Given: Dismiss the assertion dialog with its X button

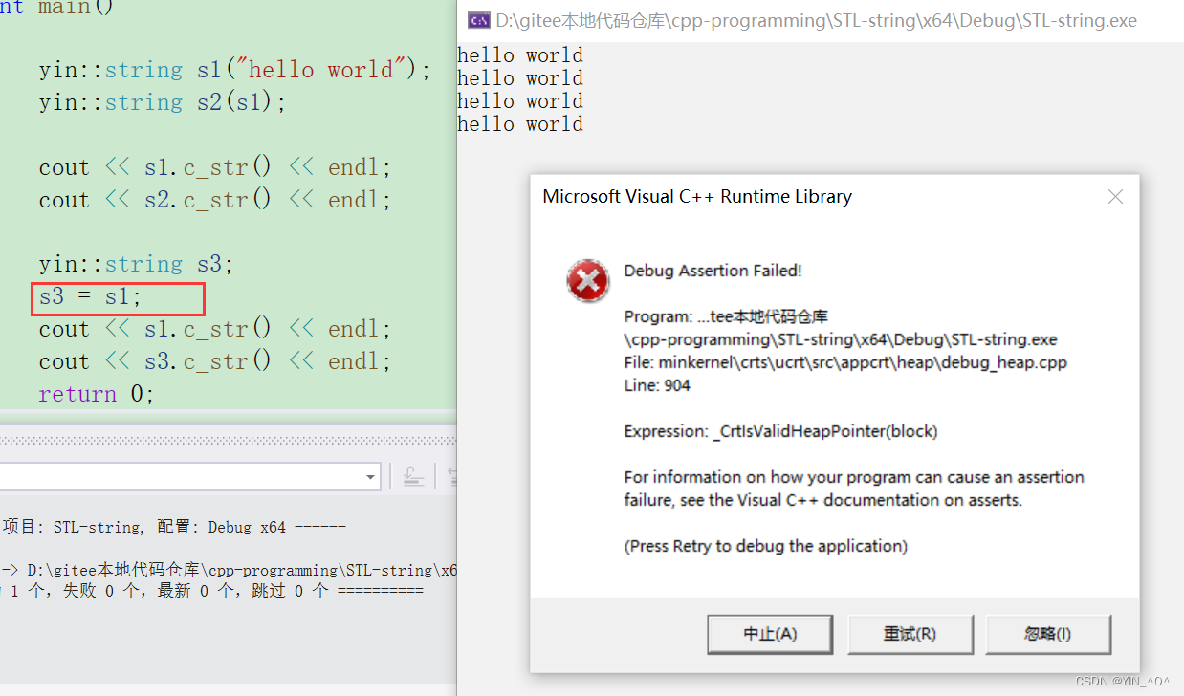Looking at the screenshot, I should (1115, 196).
